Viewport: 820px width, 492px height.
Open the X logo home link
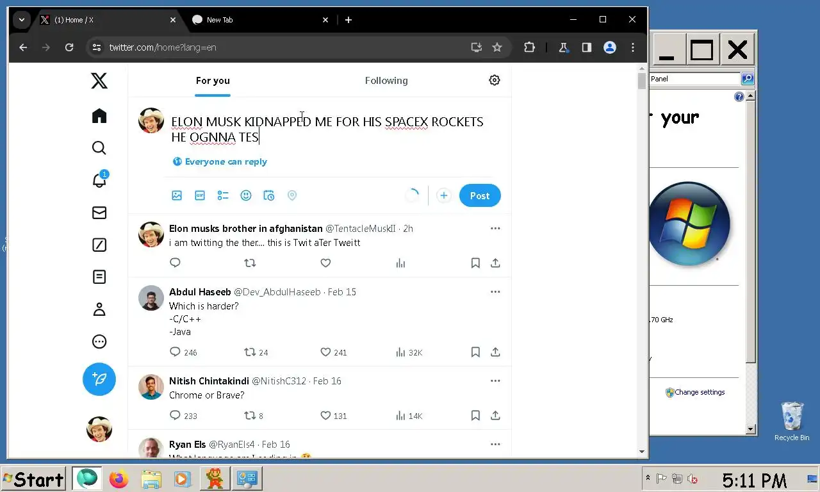click(99, 81)
